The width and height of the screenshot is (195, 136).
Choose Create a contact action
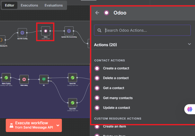tap(116, 68)
